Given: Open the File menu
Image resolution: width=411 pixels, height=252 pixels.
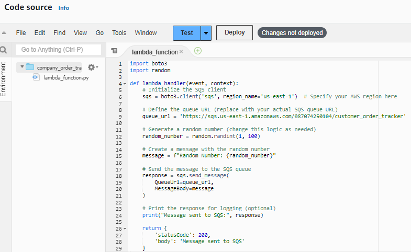Looking at the screenshot, I should [21, 33].
